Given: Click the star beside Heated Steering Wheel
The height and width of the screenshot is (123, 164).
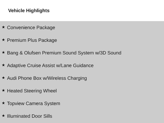Looking at the screenshot, I should 3,90.
